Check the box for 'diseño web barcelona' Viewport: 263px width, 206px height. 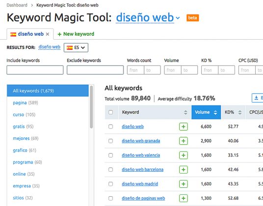[111, 170]
